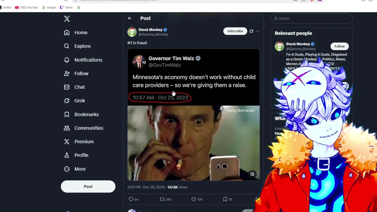Click the Notifications bell icon
377x212 pixels.
click(x=67, y=60)
